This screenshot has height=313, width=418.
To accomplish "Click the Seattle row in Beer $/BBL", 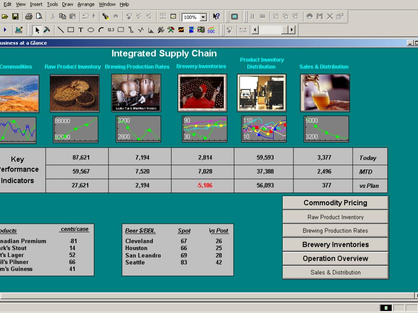I will point(173,262).
